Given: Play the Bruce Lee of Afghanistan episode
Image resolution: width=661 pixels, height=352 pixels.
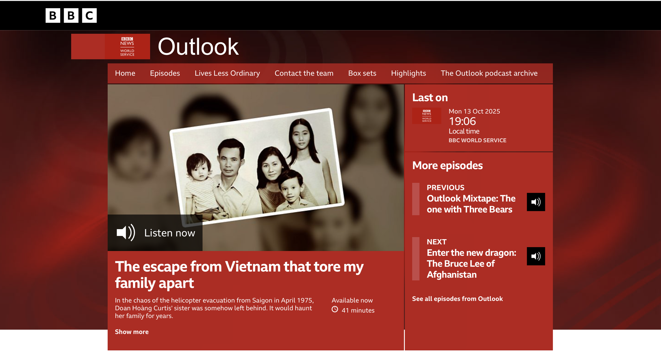Looking at the screenshot, I should 536,256.
